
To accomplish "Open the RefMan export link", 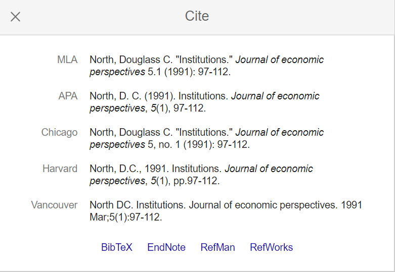I will coord(217,247).
